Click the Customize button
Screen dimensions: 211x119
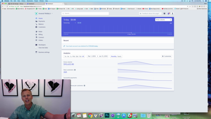166,56
